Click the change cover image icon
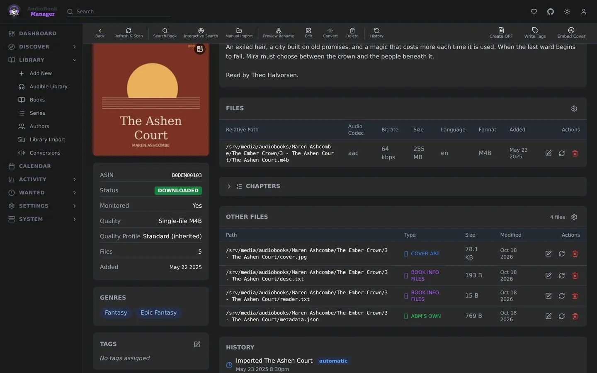Screen dimensions: 597x373 pos(200,49)
